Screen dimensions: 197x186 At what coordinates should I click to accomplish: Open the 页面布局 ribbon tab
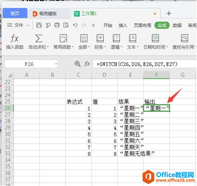(142, 25)
